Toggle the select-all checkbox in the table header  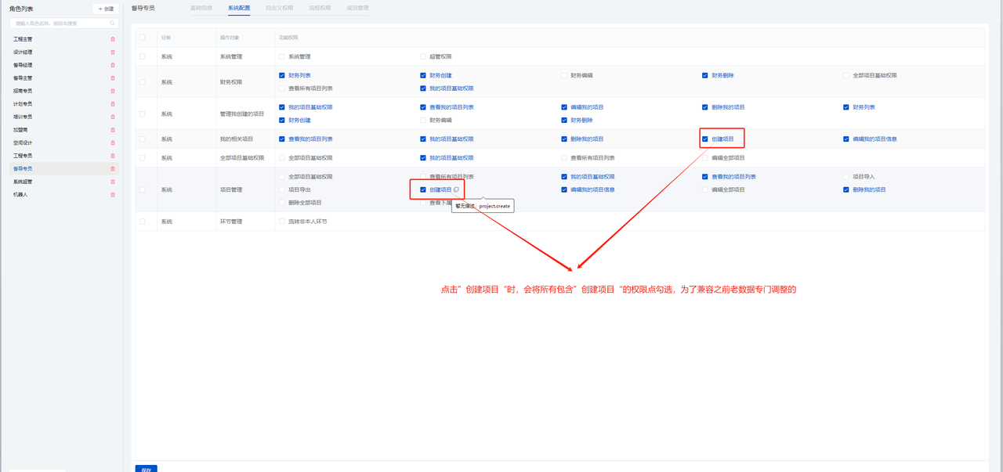click(x=142, y=38)
